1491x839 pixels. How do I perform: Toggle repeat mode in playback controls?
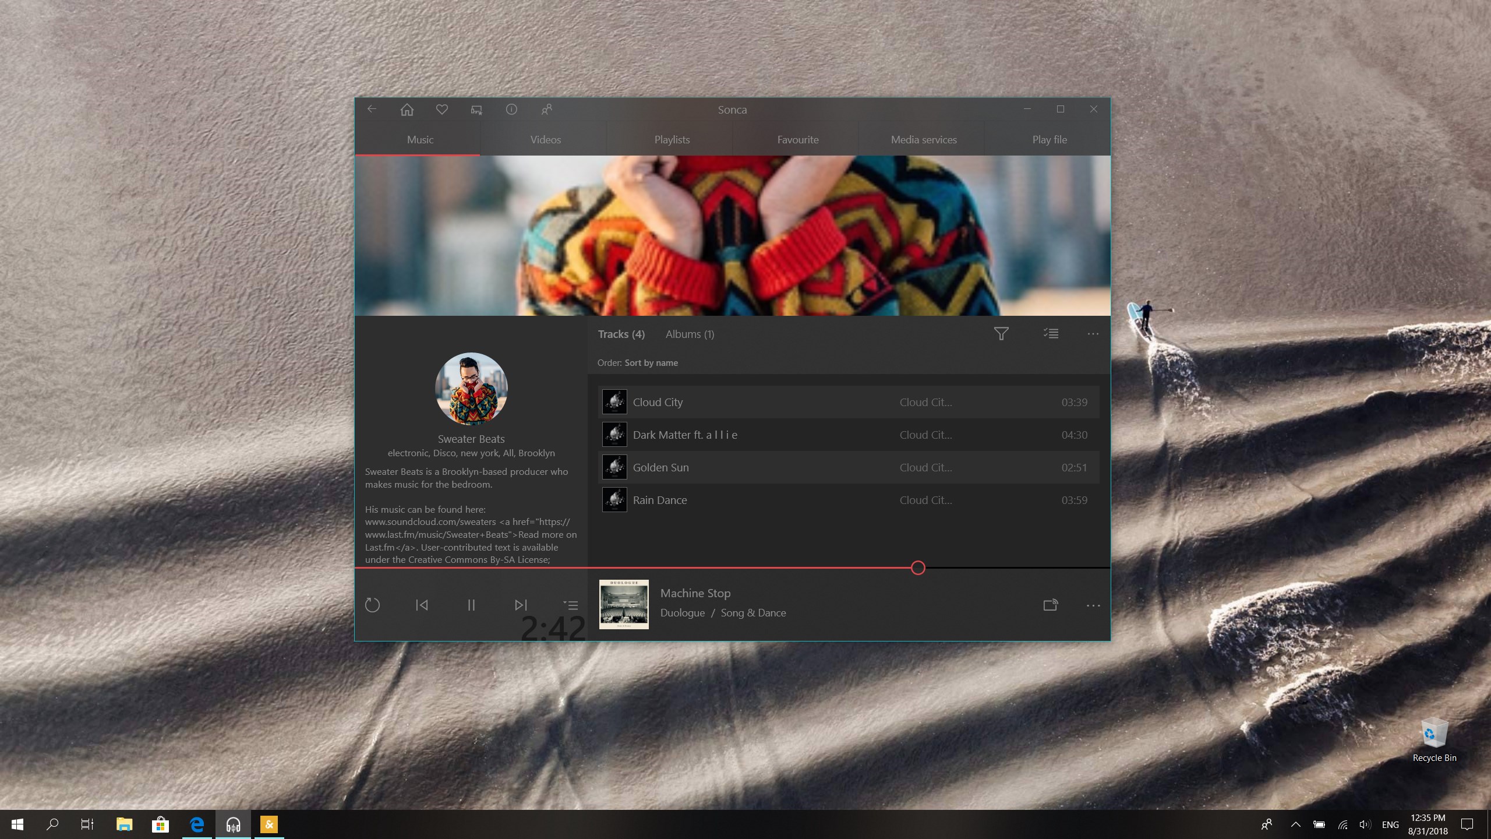[373, 605]
